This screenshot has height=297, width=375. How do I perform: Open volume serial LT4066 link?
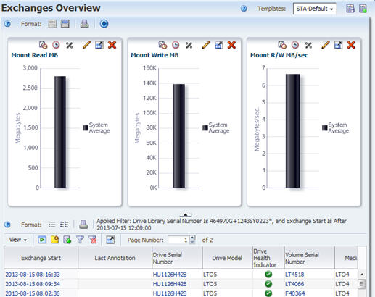click(x=294, y=284)
